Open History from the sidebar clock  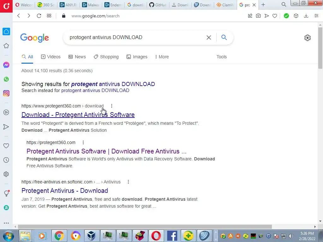(6, 160)
